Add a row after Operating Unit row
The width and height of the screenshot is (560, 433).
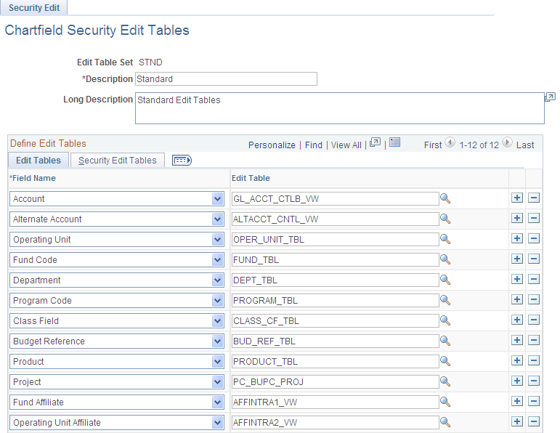[517, 238]
